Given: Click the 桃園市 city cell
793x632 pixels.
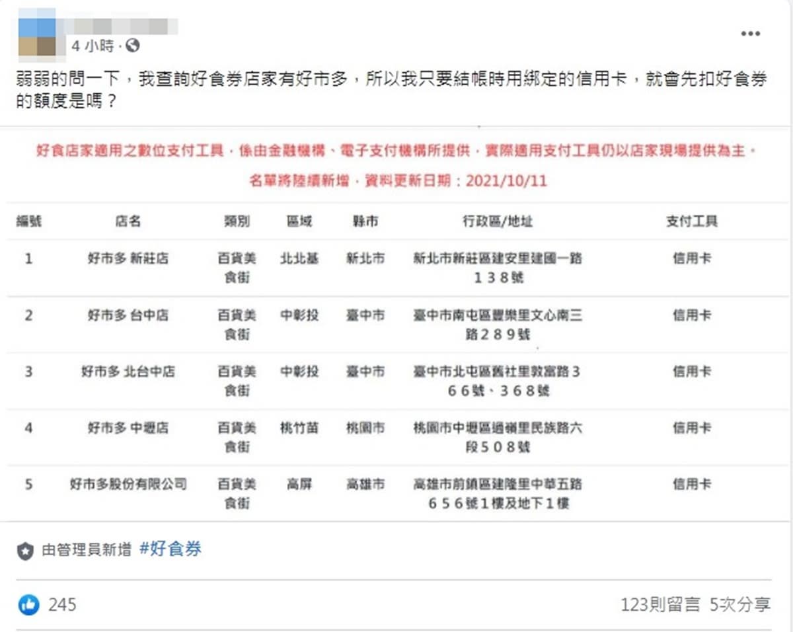Looking at the screenshot, I should [365, 428].
